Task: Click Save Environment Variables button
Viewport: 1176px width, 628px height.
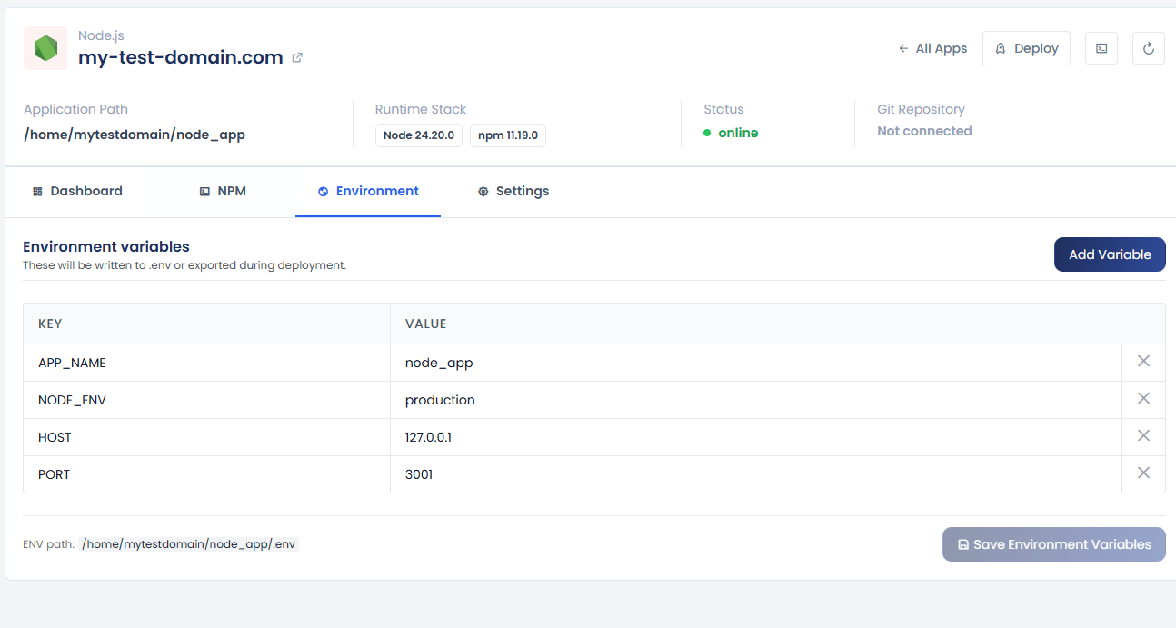Action: pos(1054,544)
